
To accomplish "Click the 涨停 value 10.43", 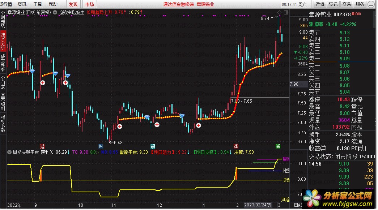I will click(343, 99).
